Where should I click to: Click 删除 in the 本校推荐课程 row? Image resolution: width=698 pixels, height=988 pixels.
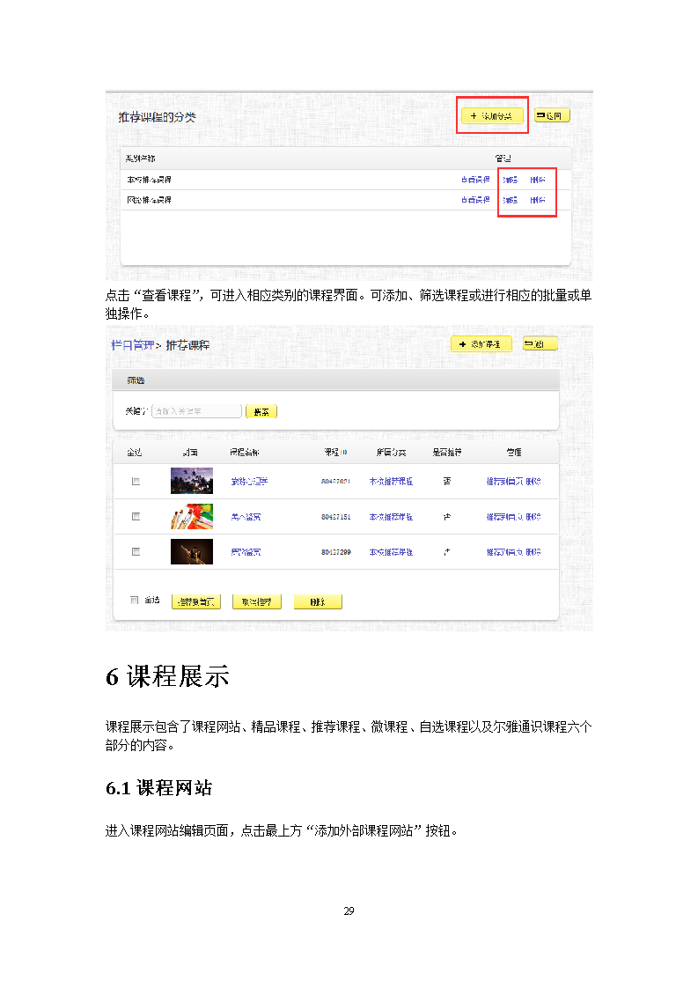[x=537, y=181]
